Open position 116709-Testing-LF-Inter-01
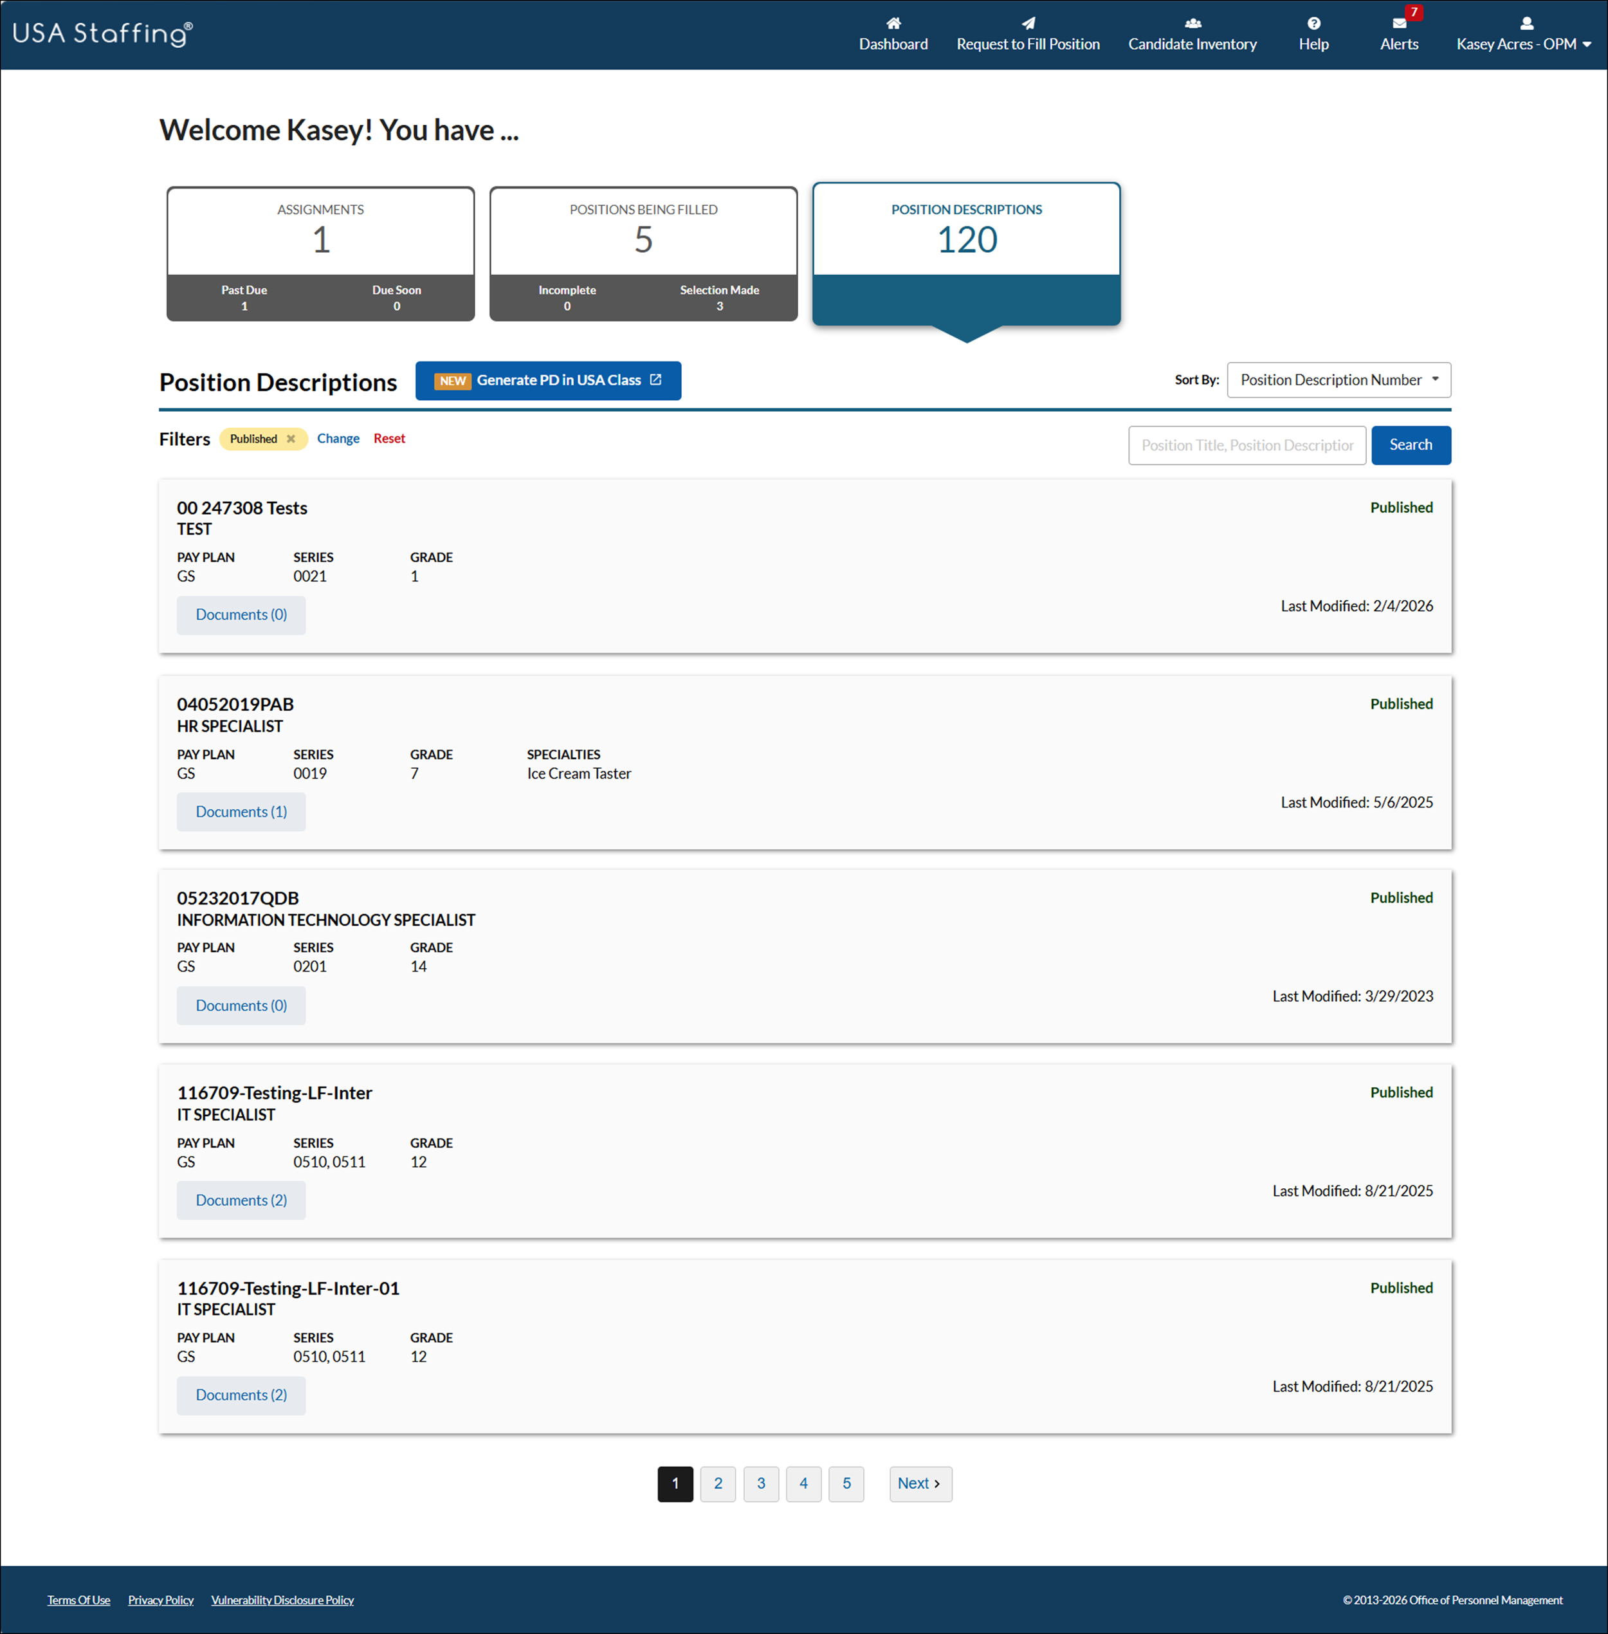This screenshot has width=1608, height=1634. click(x=288, y=1289)
